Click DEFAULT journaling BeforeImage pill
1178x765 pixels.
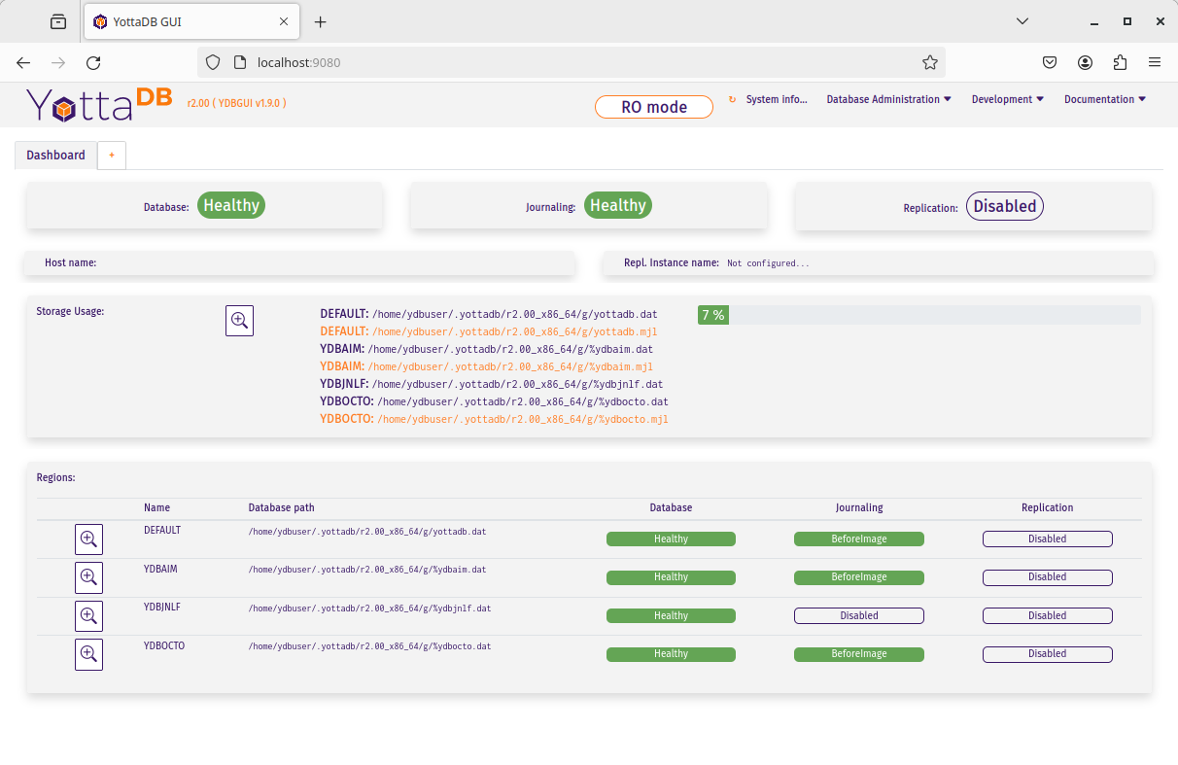(x=859, y=539)
